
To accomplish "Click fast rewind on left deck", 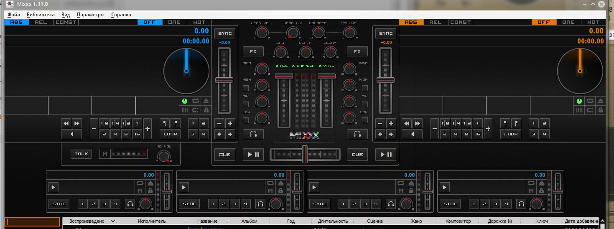I will tap(66, 123).
